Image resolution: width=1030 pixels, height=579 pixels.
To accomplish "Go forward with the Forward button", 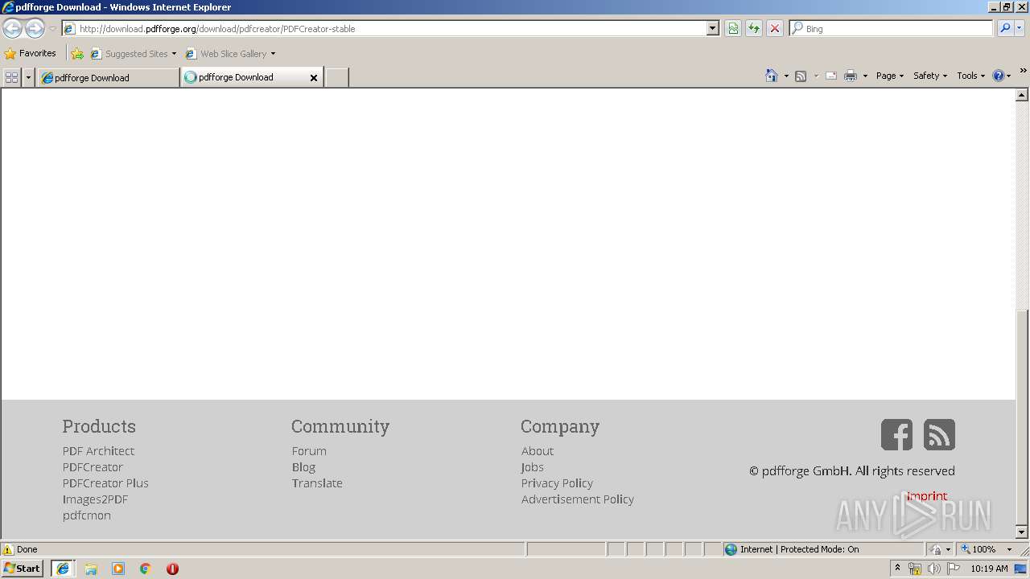I will click(x=35, y=29).
